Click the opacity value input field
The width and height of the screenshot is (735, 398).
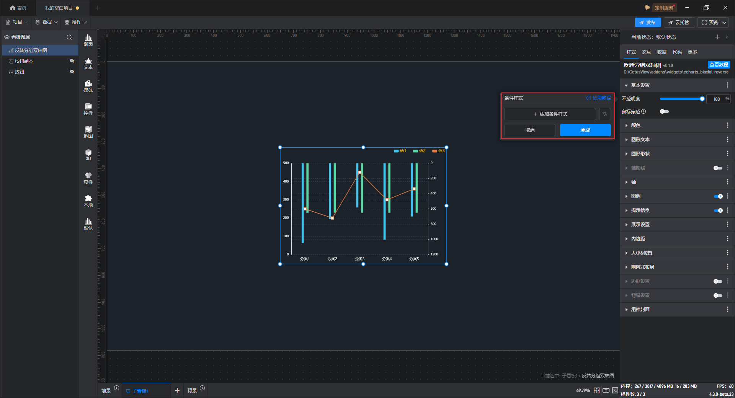pyautogui.click(x=716, y=99)
